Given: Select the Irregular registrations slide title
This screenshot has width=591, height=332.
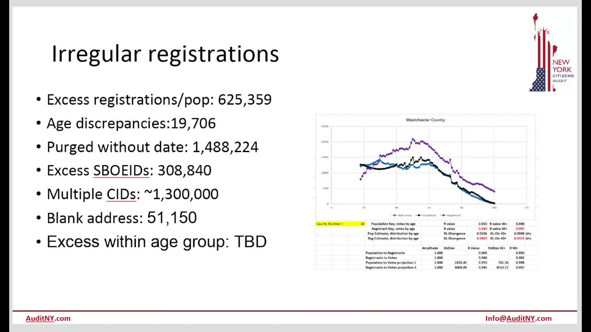Looking at the screenshot, I should [165, 54].
